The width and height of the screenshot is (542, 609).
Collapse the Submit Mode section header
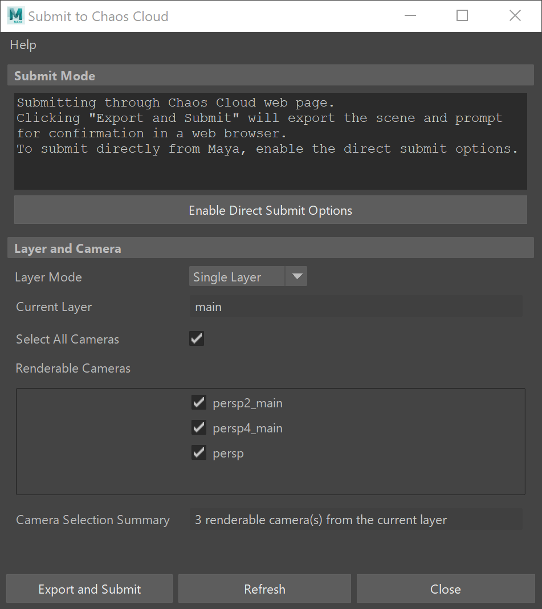(x=270, y=75)
